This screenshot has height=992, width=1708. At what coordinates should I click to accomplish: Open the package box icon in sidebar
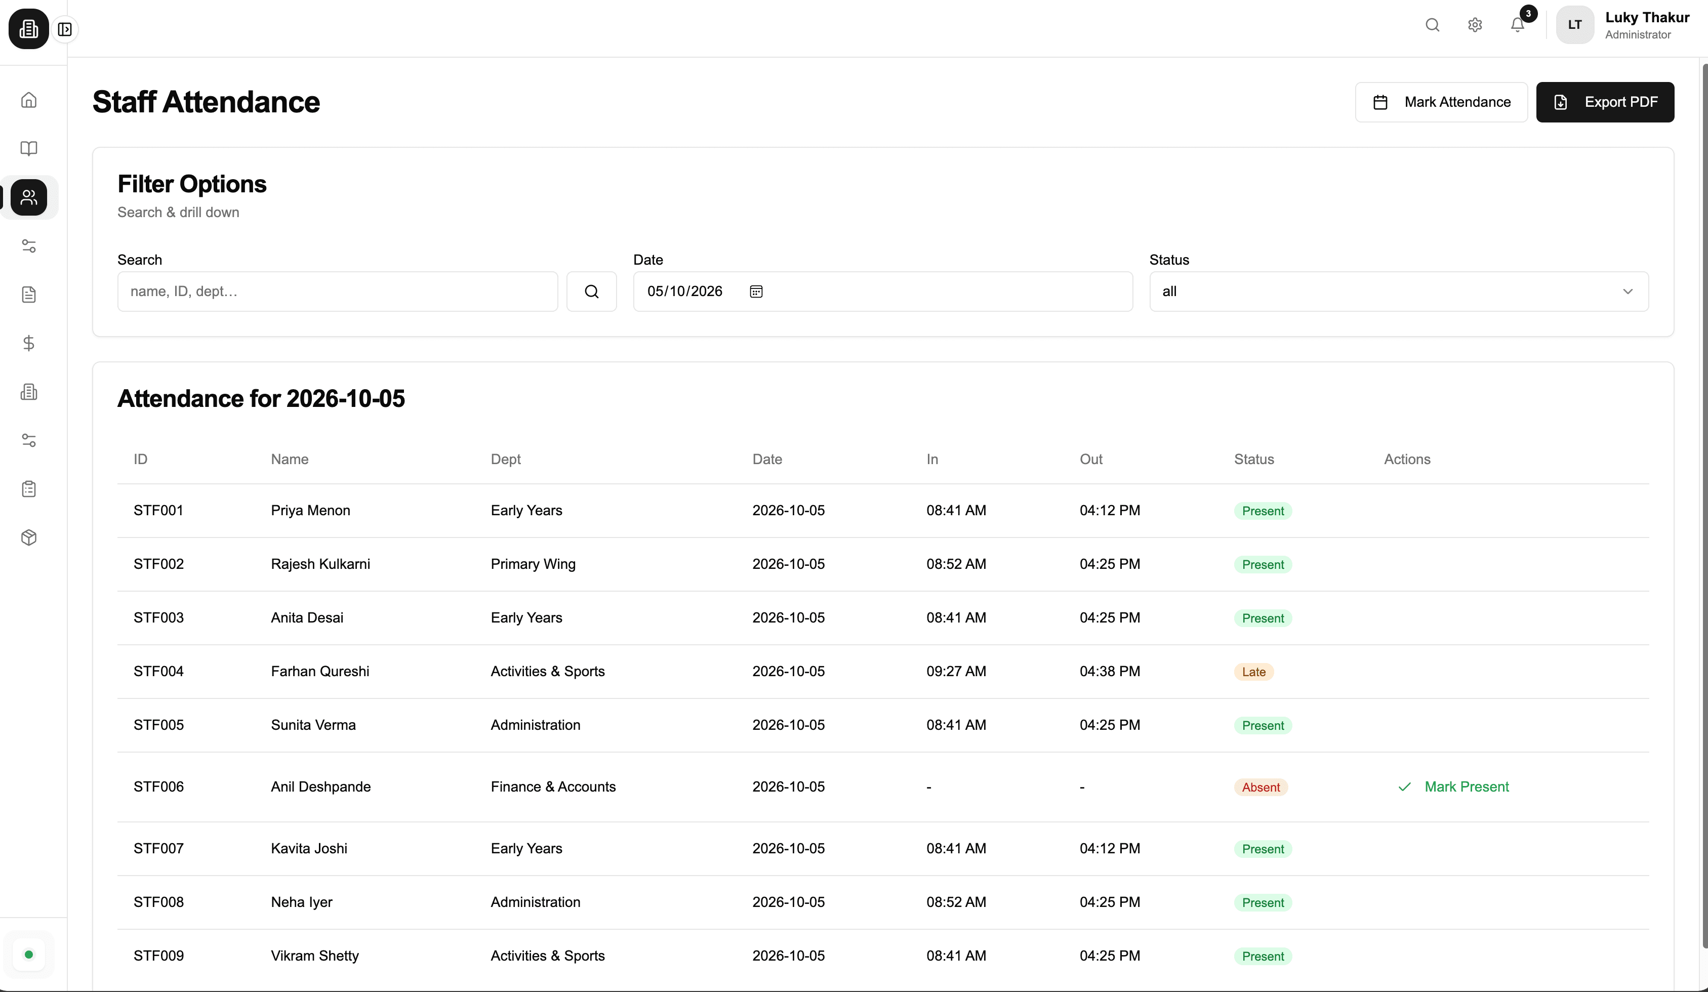click(28, 538)
